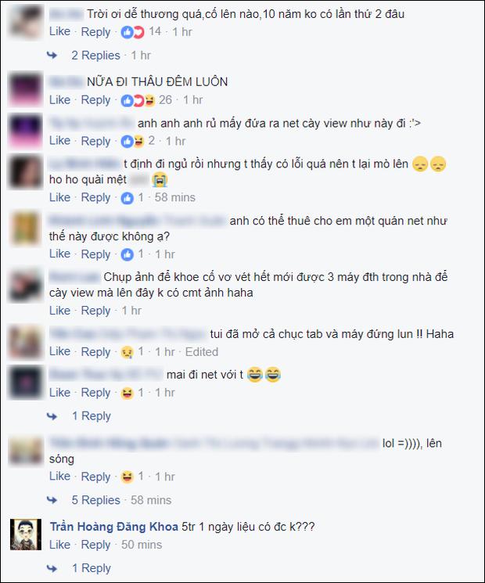The width and height of the screenshot is (485, 583).
Task: Click the sad reaction icon on 'chục tab' comment
Action: (127, 352)
